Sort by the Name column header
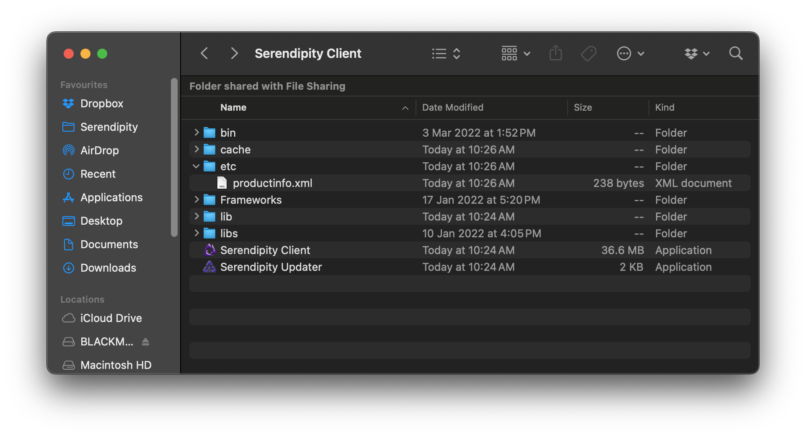806x436 pixels. tap(233, 107)
